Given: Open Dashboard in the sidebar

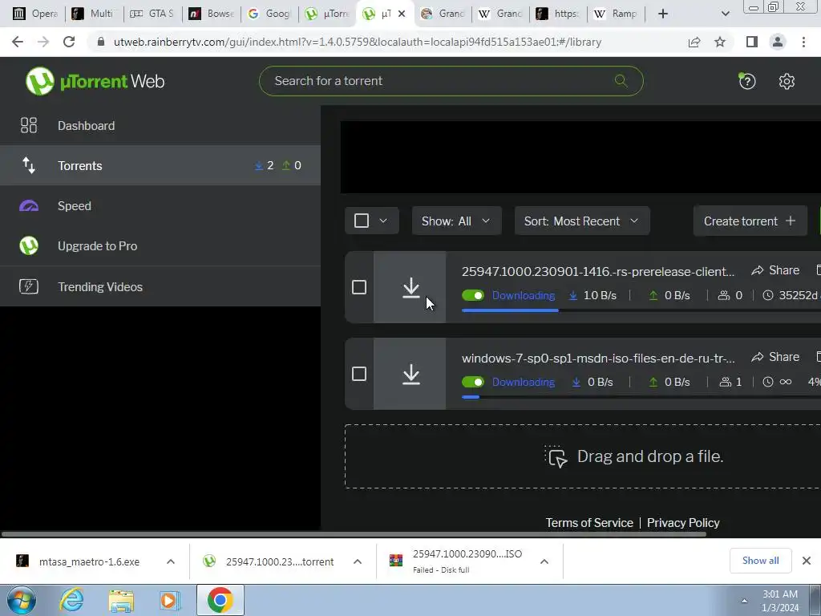Looking at the screenshot, I should tap(160, 126).
